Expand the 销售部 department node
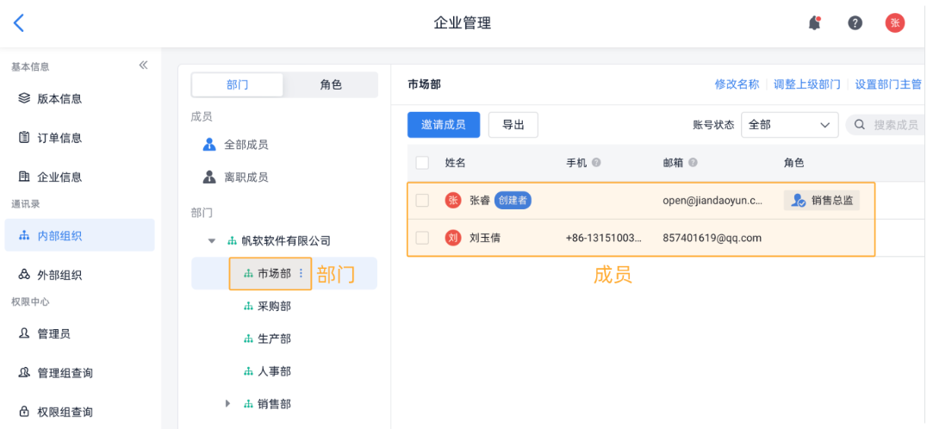927x429 pixels. pyautogui.click(x=228, y=403)
